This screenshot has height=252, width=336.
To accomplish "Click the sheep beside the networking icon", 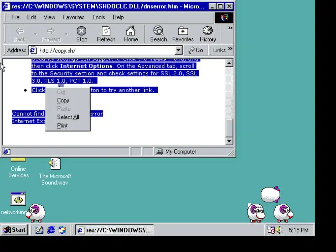I will (x=35, y=213).
